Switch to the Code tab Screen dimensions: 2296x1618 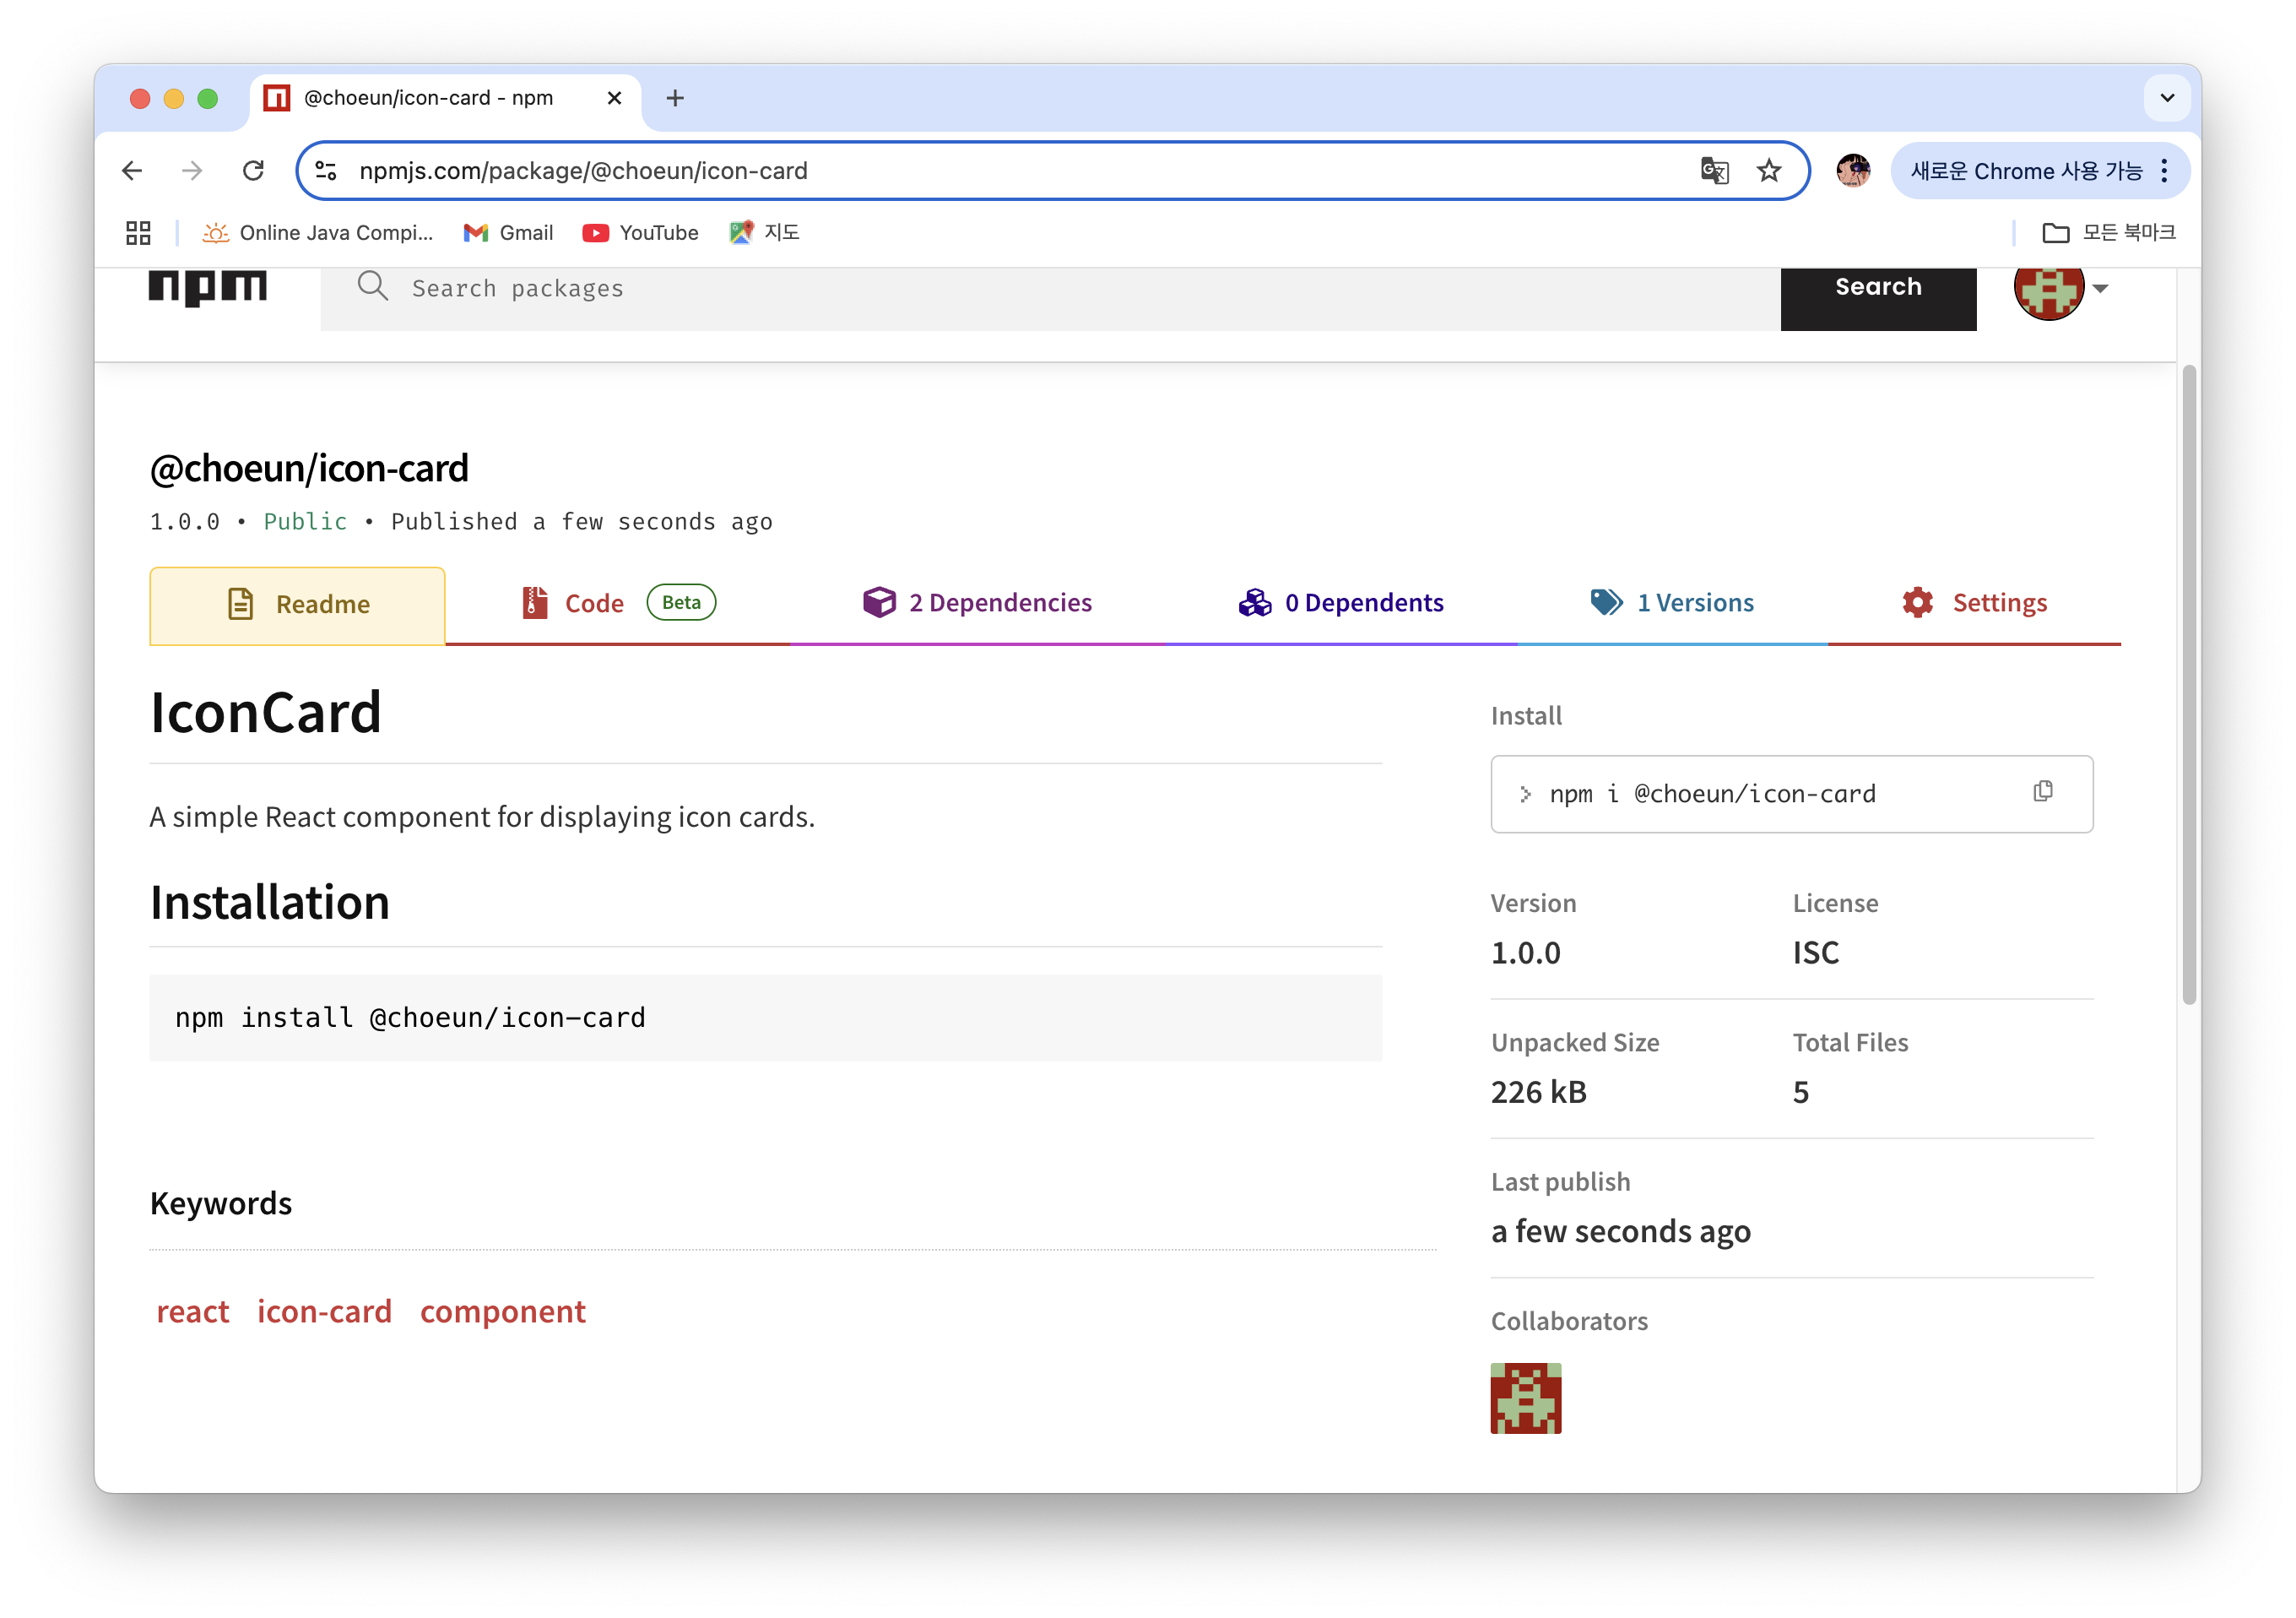(x=594, y=602)
